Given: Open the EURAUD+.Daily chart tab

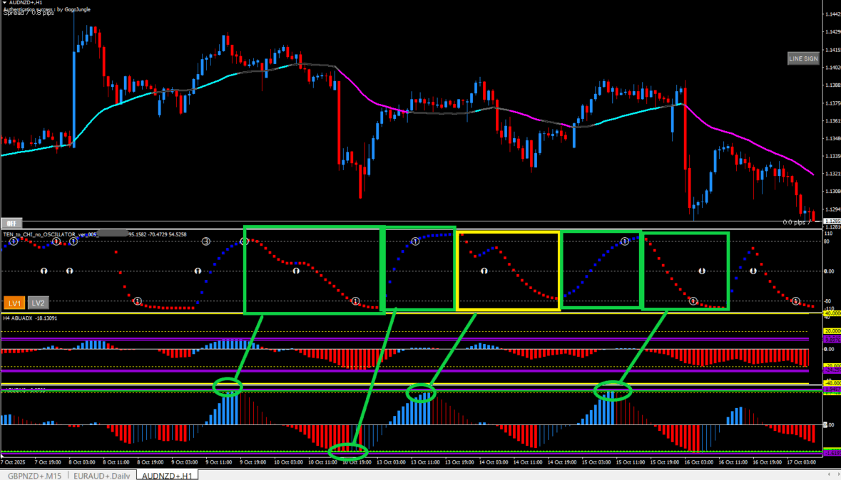Looking at the screenshot, I should tap(102, 474).
